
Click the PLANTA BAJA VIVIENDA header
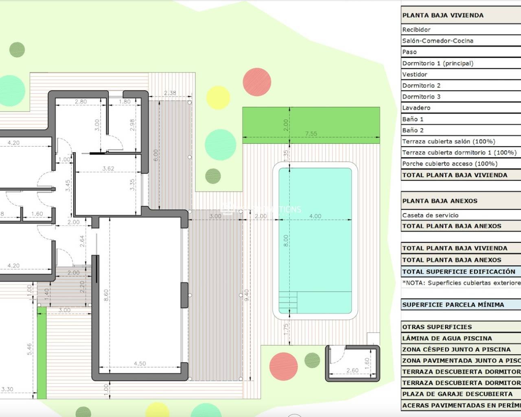pos(443,15)
